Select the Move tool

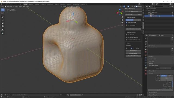(x=3, y=17)
